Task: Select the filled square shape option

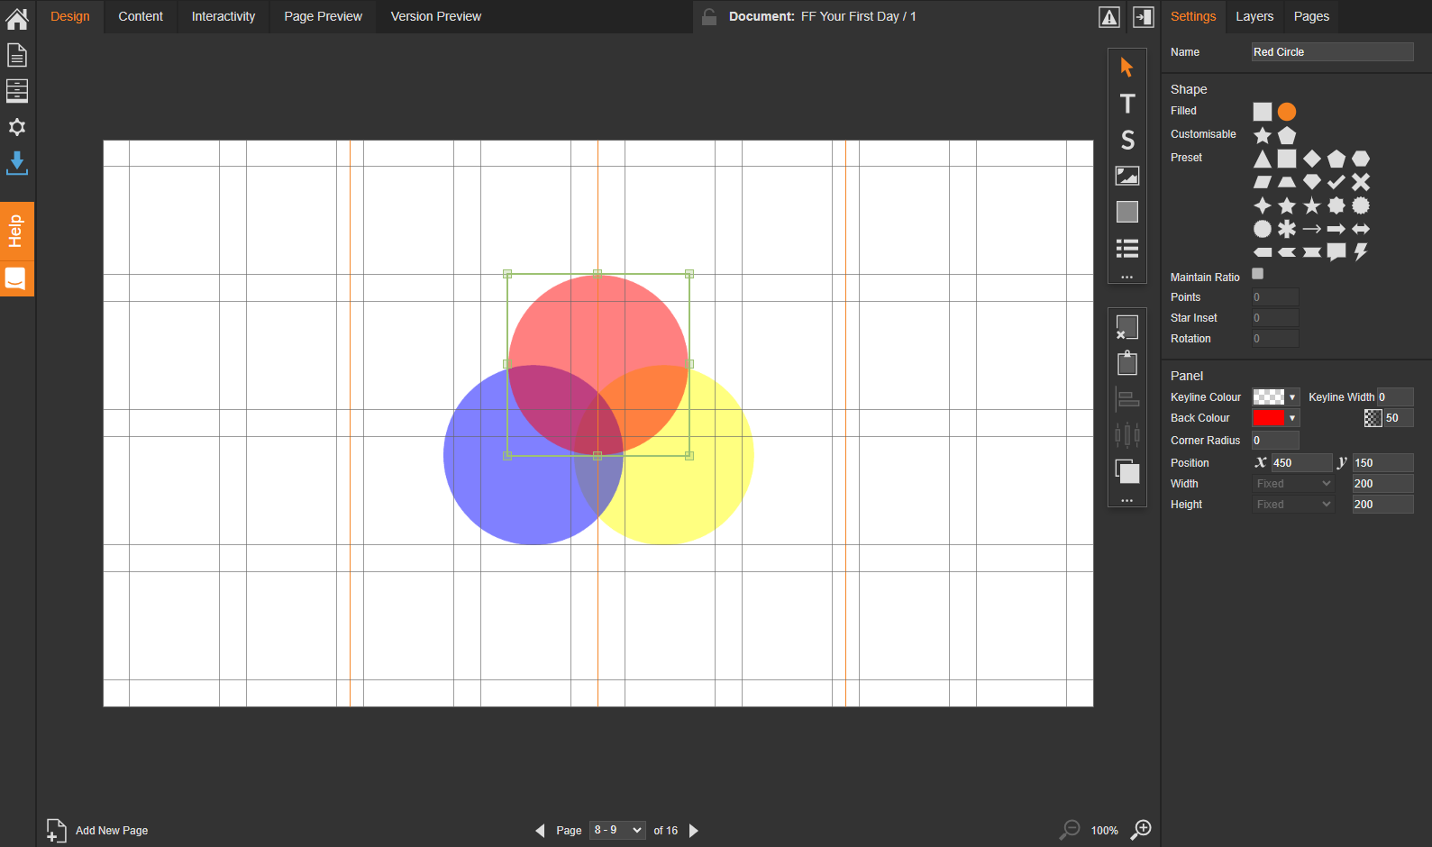Action: click(1263, 112)
